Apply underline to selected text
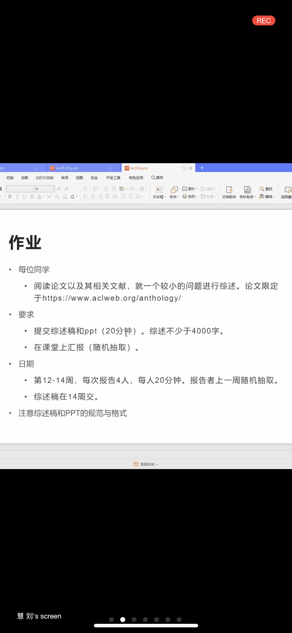The width and height of the screenshot is (292, 633). 24,196
